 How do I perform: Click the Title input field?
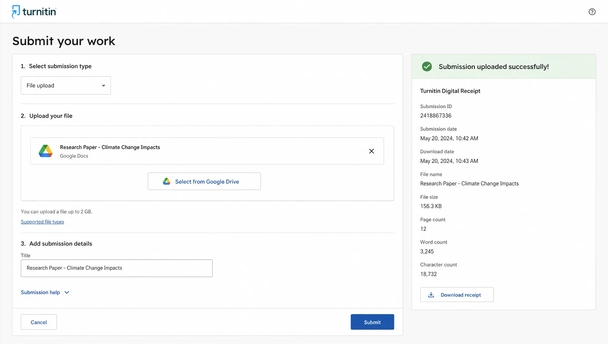point(117,268)
